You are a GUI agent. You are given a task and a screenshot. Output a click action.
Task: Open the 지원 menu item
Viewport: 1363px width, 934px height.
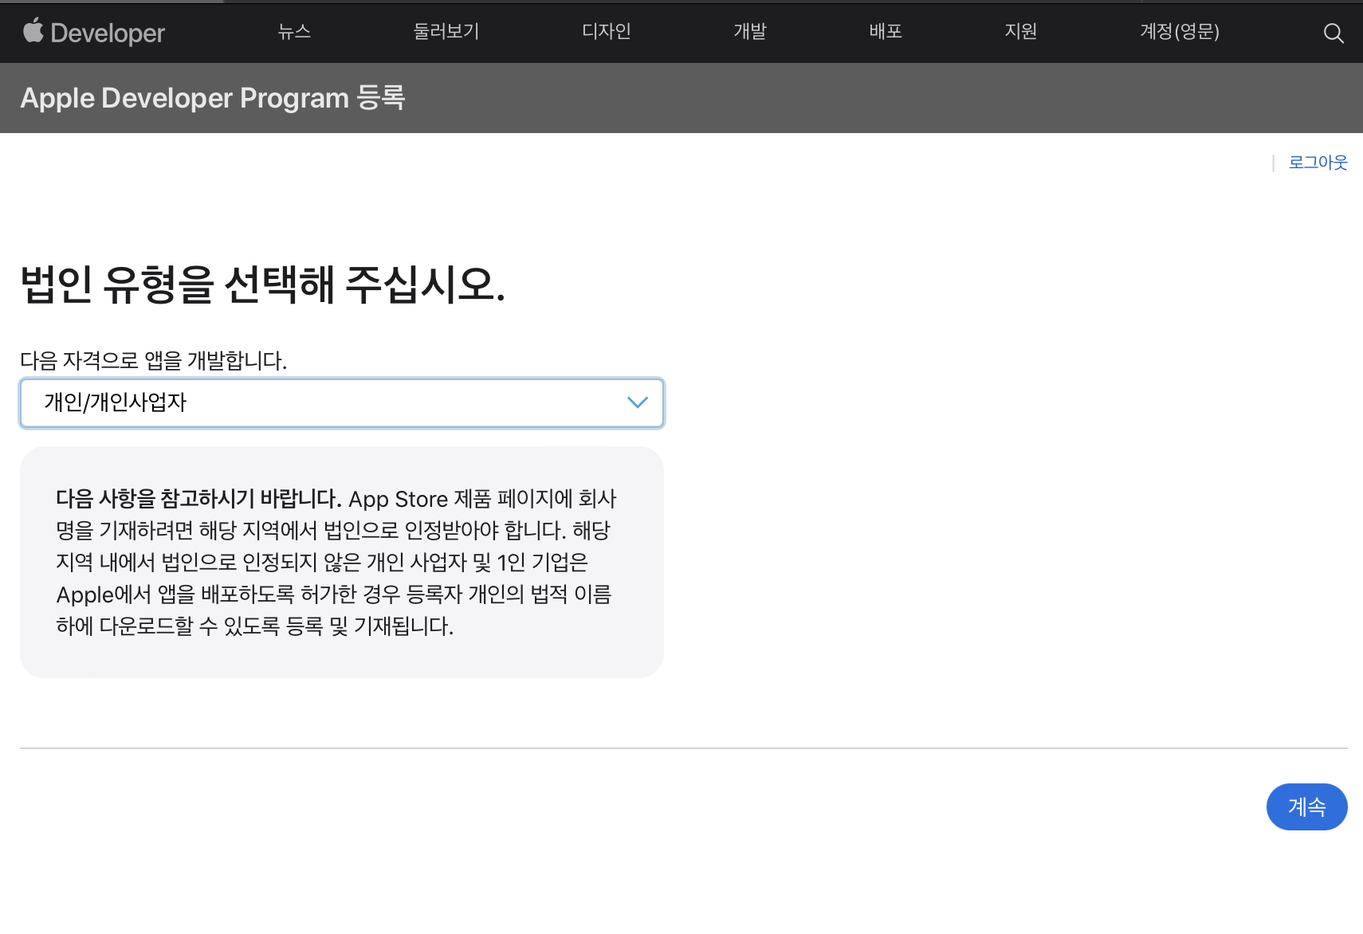pyautogui.click(x=1020, y=31)
